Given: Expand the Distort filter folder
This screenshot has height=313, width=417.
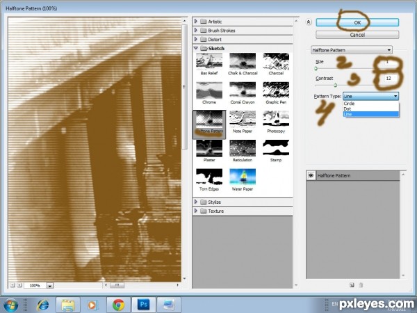Looking at the screenshot, I should coord(196,39).
